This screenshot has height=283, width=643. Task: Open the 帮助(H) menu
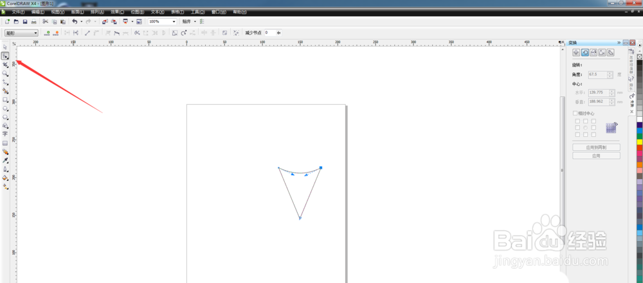[x=240, y=12]
